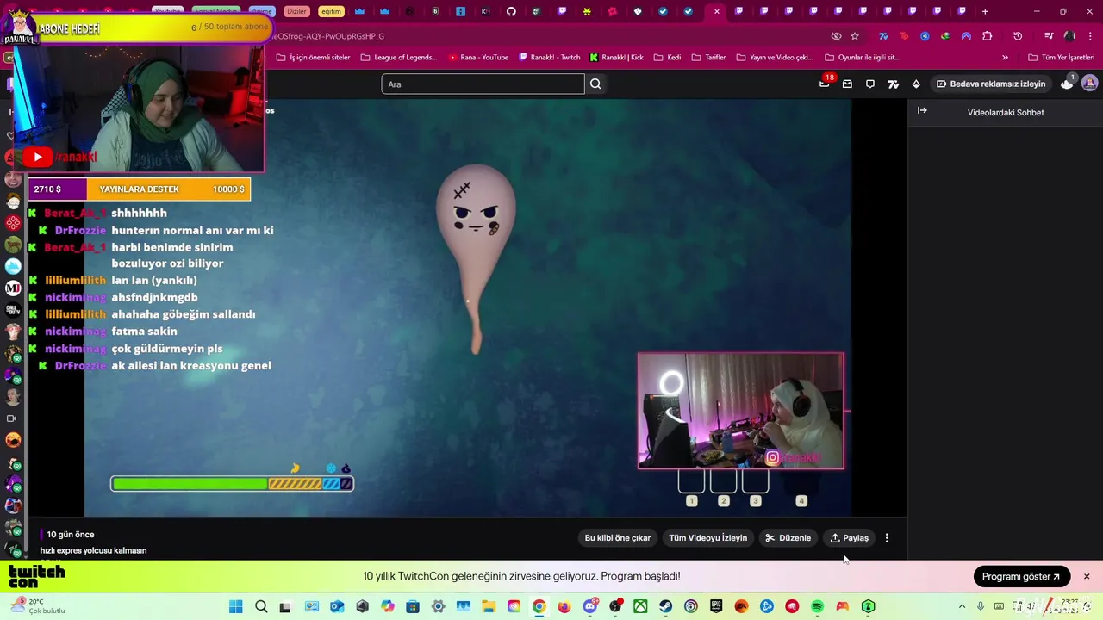Switch to the eğitim tab group
Viewport: 1103px width, 620px height.
(x=331, y=11)
